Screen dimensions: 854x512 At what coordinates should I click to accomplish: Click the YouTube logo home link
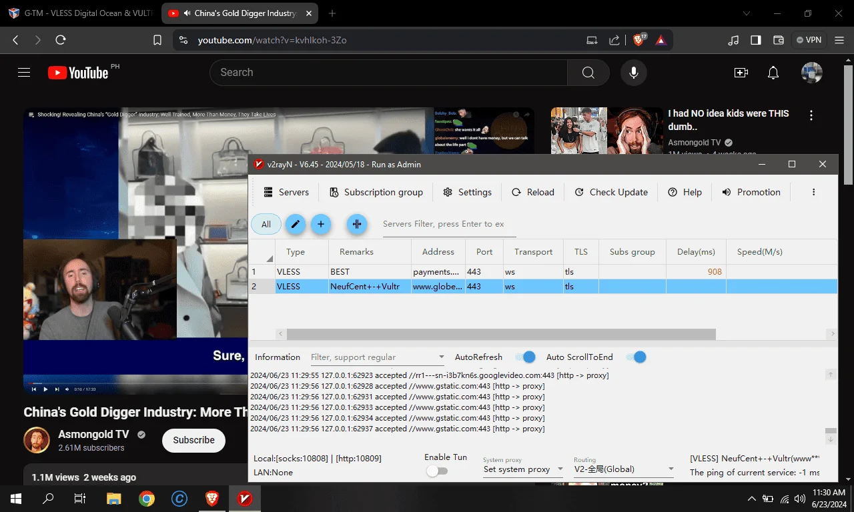point(78,73)
